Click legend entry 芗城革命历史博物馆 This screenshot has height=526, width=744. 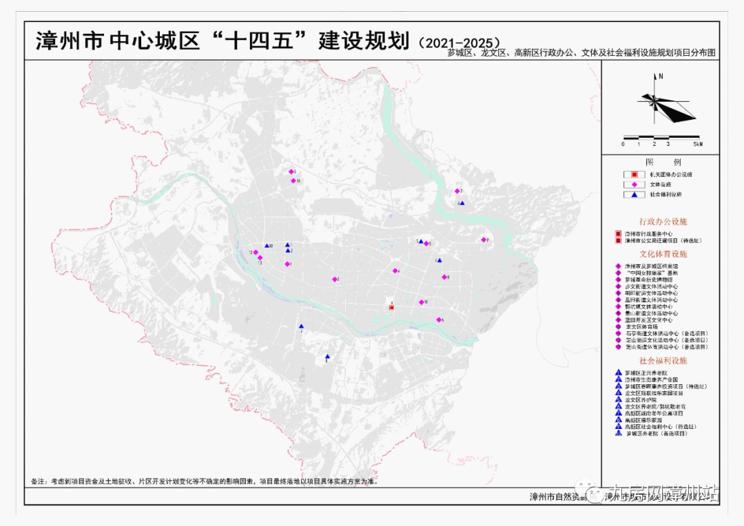click(x=648, y=280)
